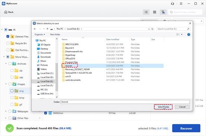Navigate back with dialog's back arrow
This screenshot has width=206, height=136.
tap(35, 29)
